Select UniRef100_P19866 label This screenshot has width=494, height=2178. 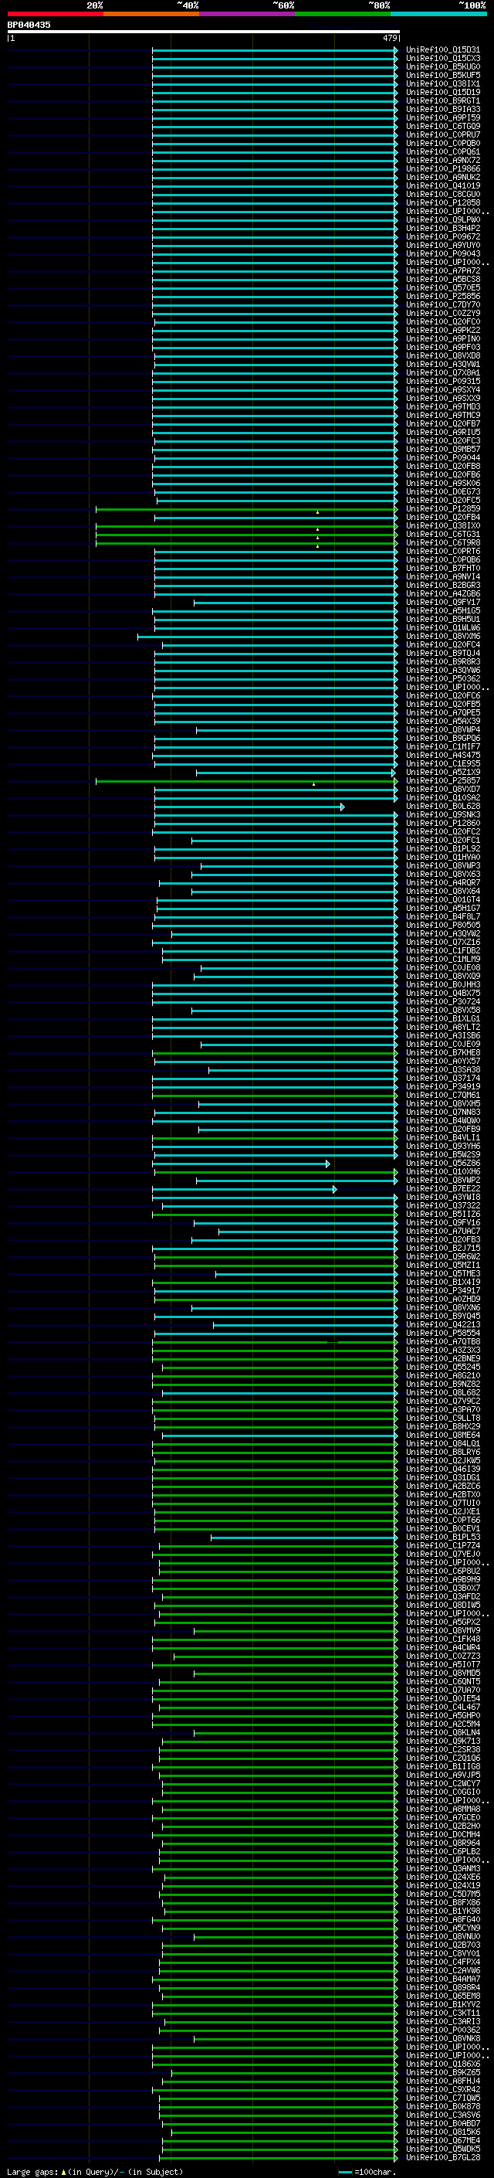pyautogui.click(x=443, y=169)
